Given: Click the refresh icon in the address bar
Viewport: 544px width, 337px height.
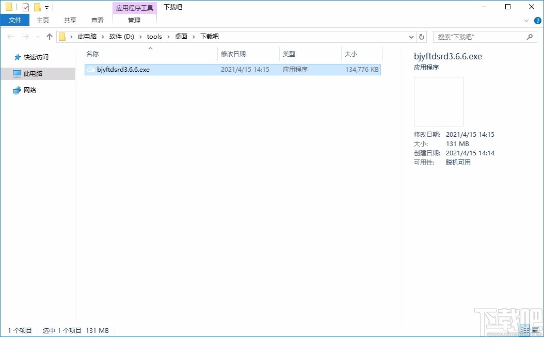Looking at the screenshot, I should tap(422, 36).
